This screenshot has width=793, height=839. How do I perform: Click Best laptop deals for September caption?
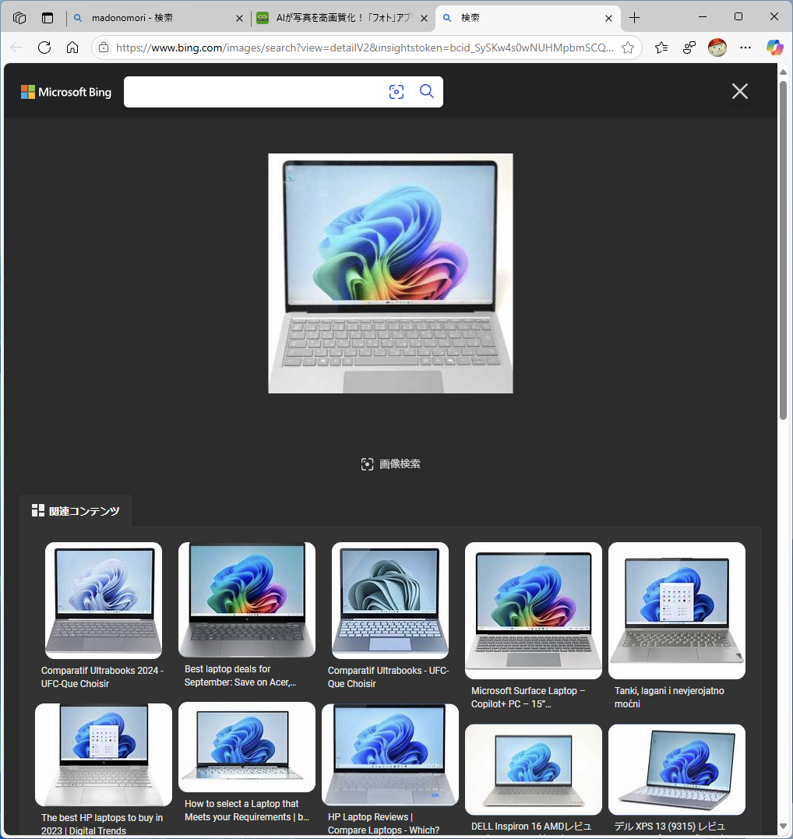point(240,675)
